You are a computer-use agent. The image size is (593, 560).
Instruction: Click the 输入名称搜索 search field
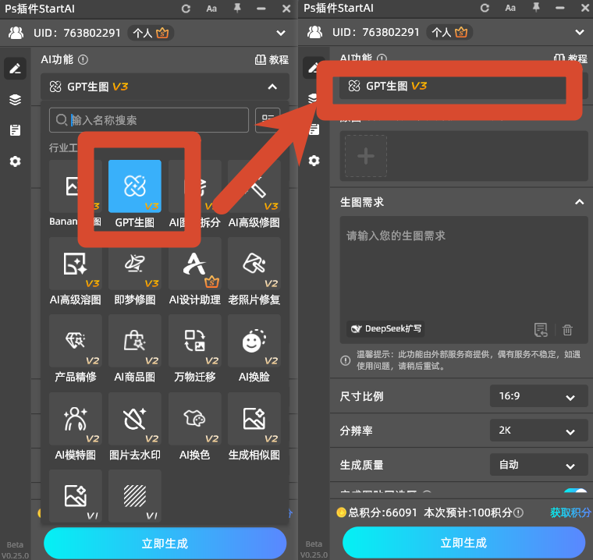coord(149,120)
